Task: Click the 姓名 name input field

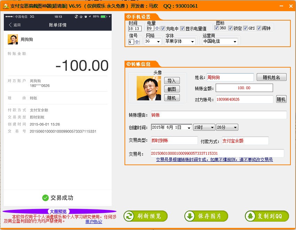Action: tap(230, 77)
